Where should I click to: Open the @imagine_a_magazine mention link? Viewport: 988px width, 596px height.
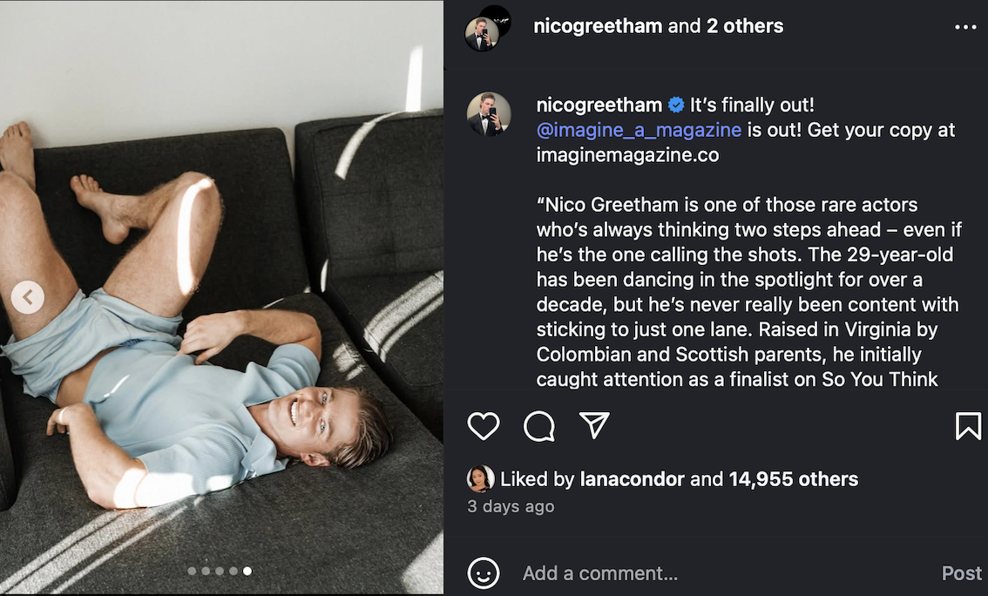click(639, 130)
